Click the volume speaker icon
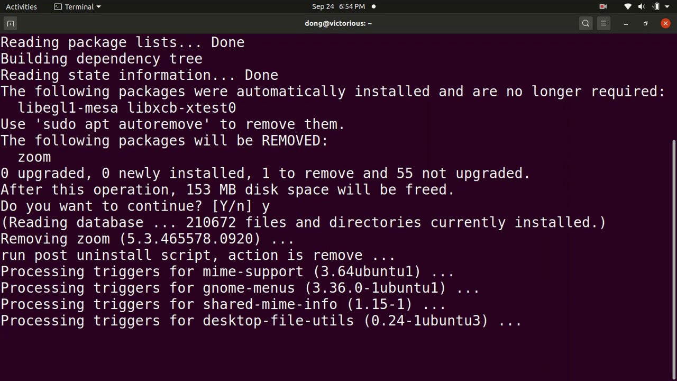The width and height of the screenshot is (677, 381). [642, 7]
